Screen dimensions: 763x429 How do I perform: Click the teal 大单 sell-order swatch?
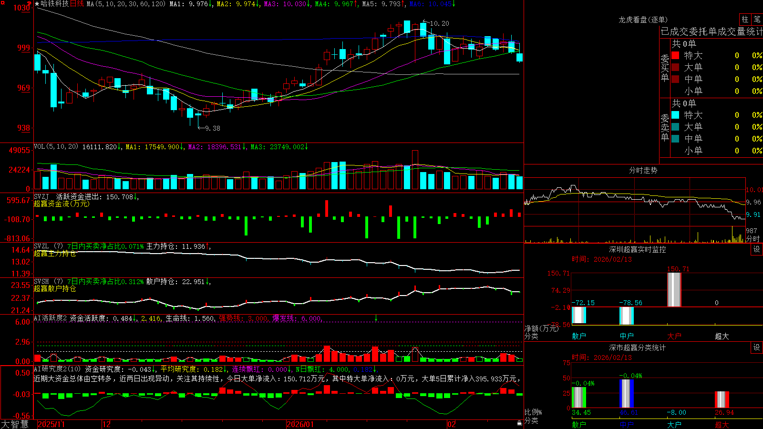tap(675, 127)
